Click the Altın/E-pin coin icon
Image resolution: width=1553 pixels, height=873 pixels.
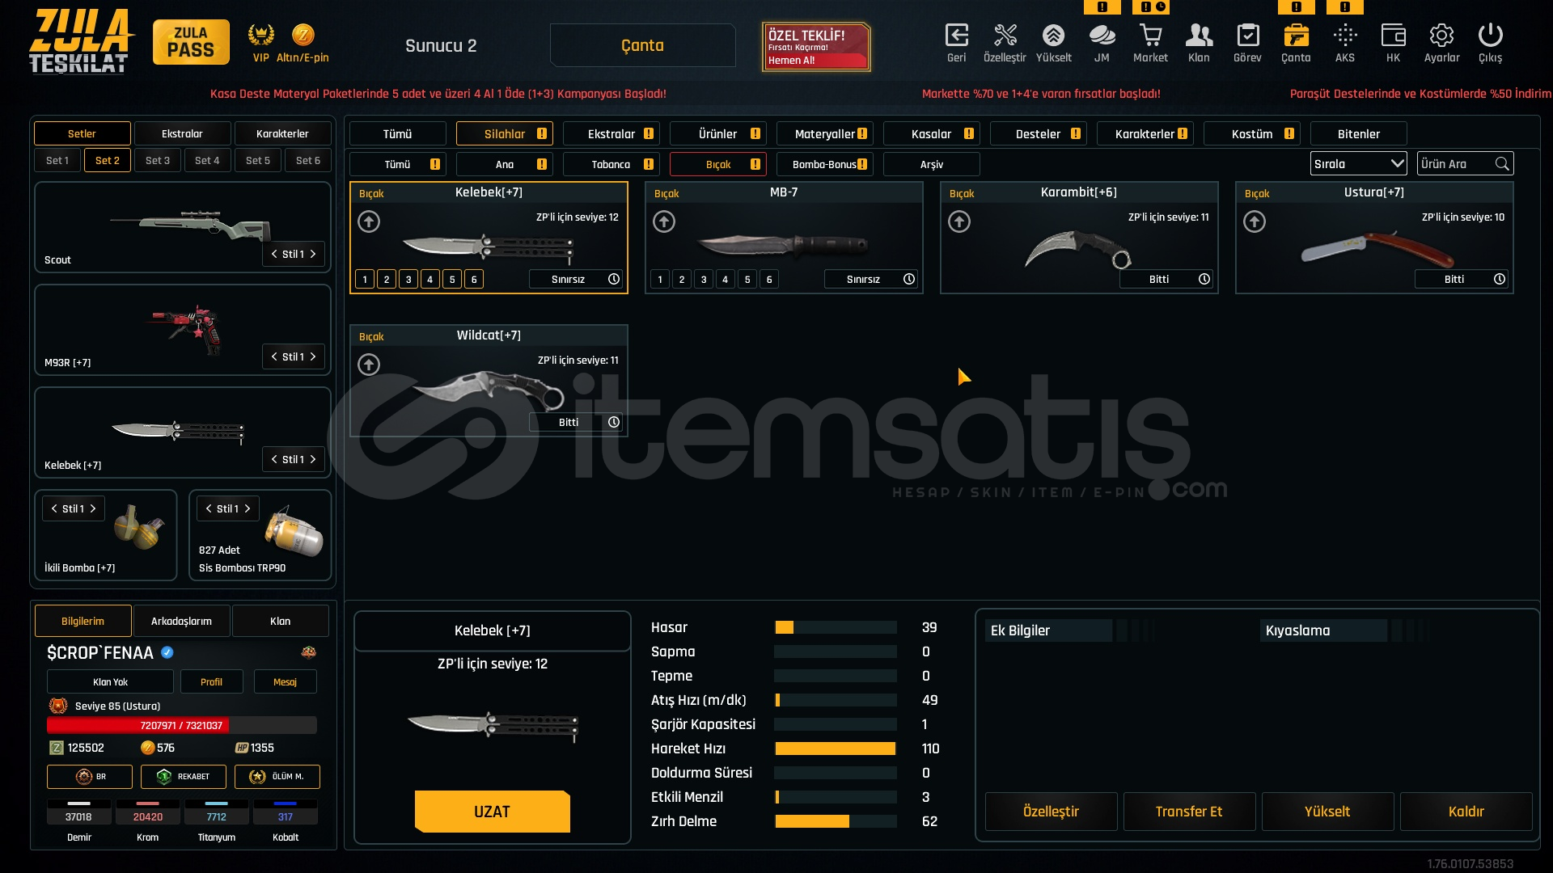(303, 35)
